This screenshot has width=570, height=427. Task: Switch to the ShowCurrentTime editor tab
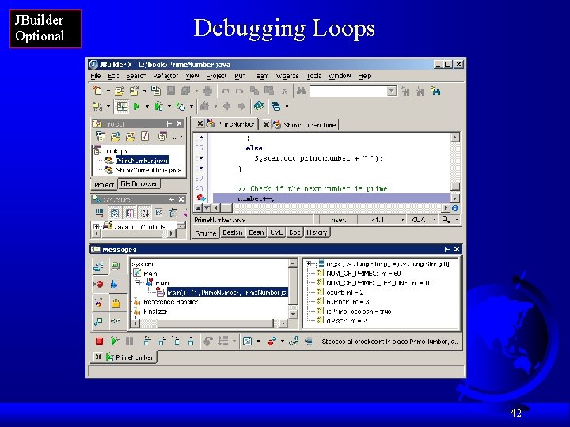tap(306, 125)
